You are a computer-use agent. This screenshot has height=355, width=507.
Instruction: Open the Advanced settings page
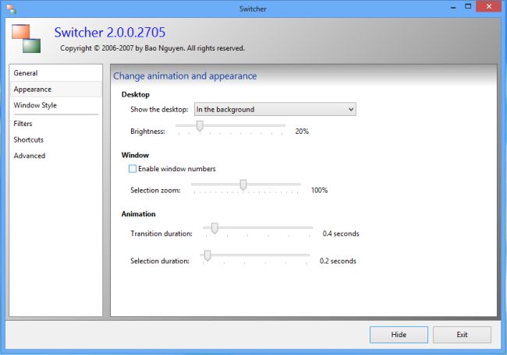tap(55, 156)
